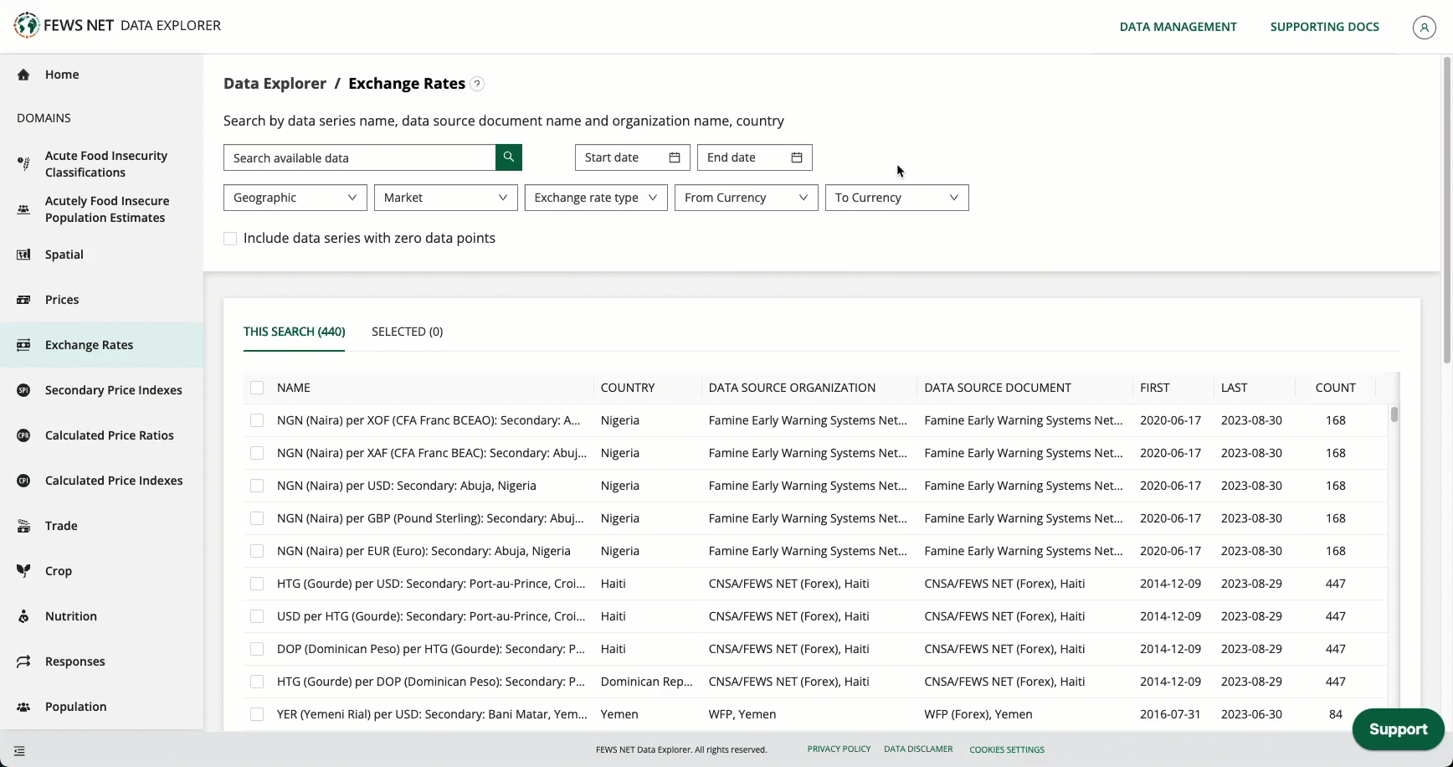This screenshot has height=767, width=1453.
Task: Click the Support button
Action: pyautogui.click(x=1397, y=729)
